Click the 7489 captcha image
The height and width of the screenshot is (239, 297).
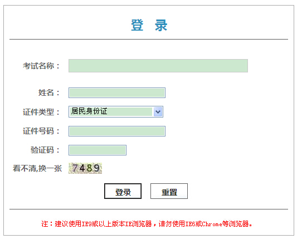[85, 168]
